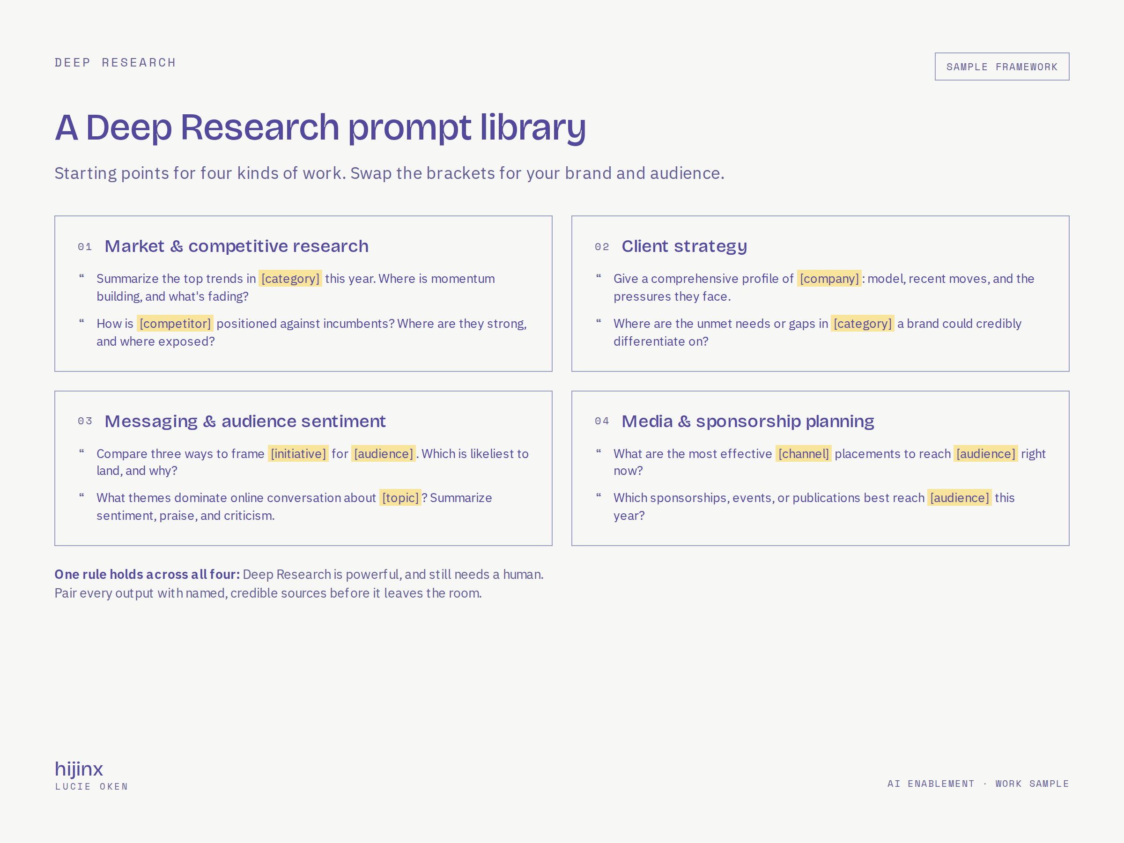Click the highlighted [category] in 'Summarize the top trends'

[x=290, y=279]
